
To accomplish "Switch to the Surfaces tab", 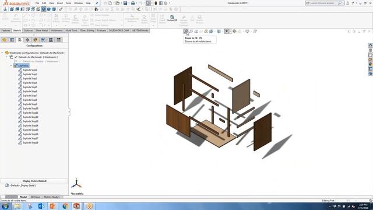I will (29, 30).
